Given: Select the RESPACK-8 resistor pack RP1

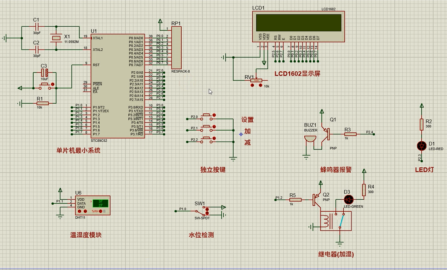Looking at the screenshot, I should coord(176,48).
